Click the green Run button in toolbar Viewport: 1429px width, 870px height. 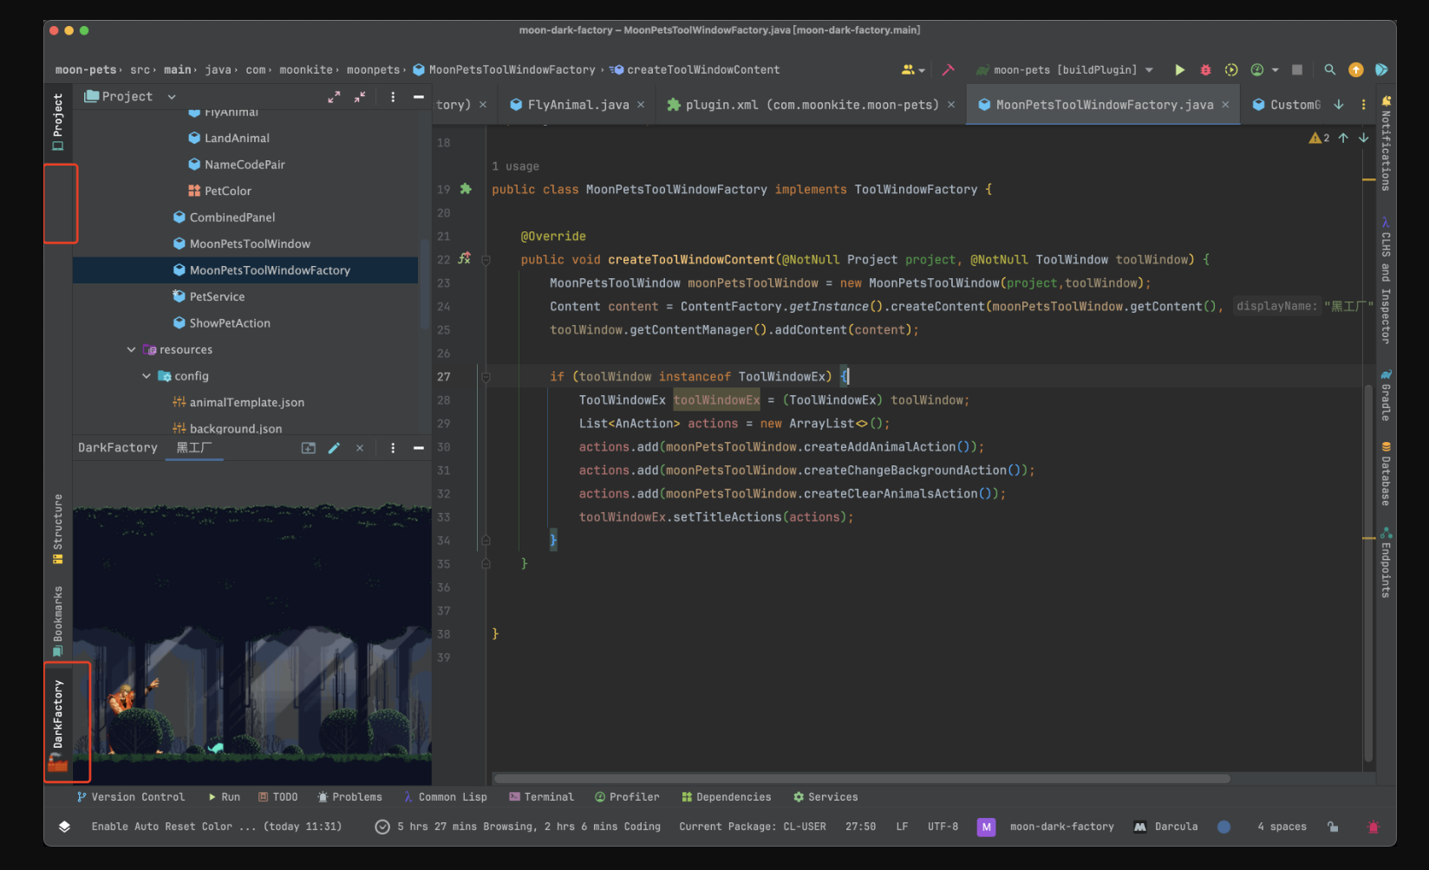(1179, 70)
